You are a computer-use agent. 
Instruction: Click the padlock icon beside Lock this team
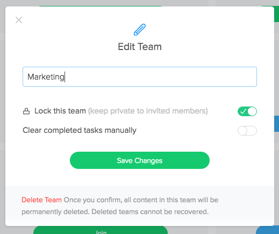[x=26, y=111]
